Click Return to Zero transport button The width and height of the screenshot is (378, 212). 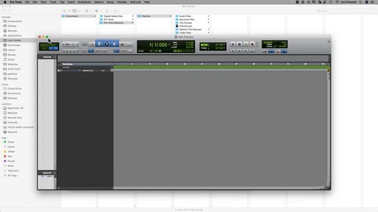point(233,51)
